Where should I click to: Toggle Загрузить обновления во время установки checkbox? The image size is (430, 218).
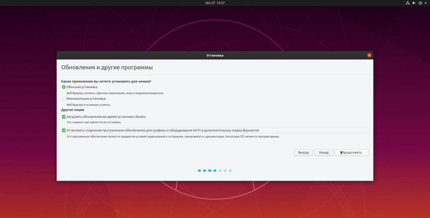tap(64, 117)
